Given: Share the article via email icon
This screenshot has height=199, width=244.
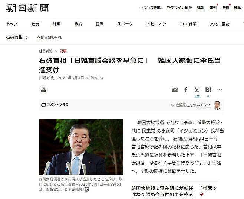Looking at the screenshot, I should coord(175,90).
